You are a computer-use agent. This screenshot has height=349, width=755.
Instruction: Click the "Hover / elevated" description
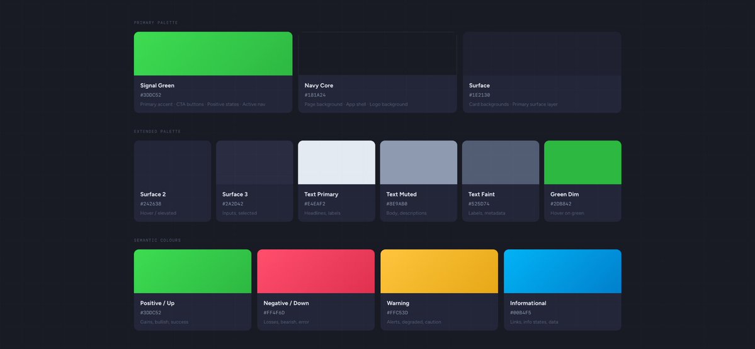click(x=159, y=213)
